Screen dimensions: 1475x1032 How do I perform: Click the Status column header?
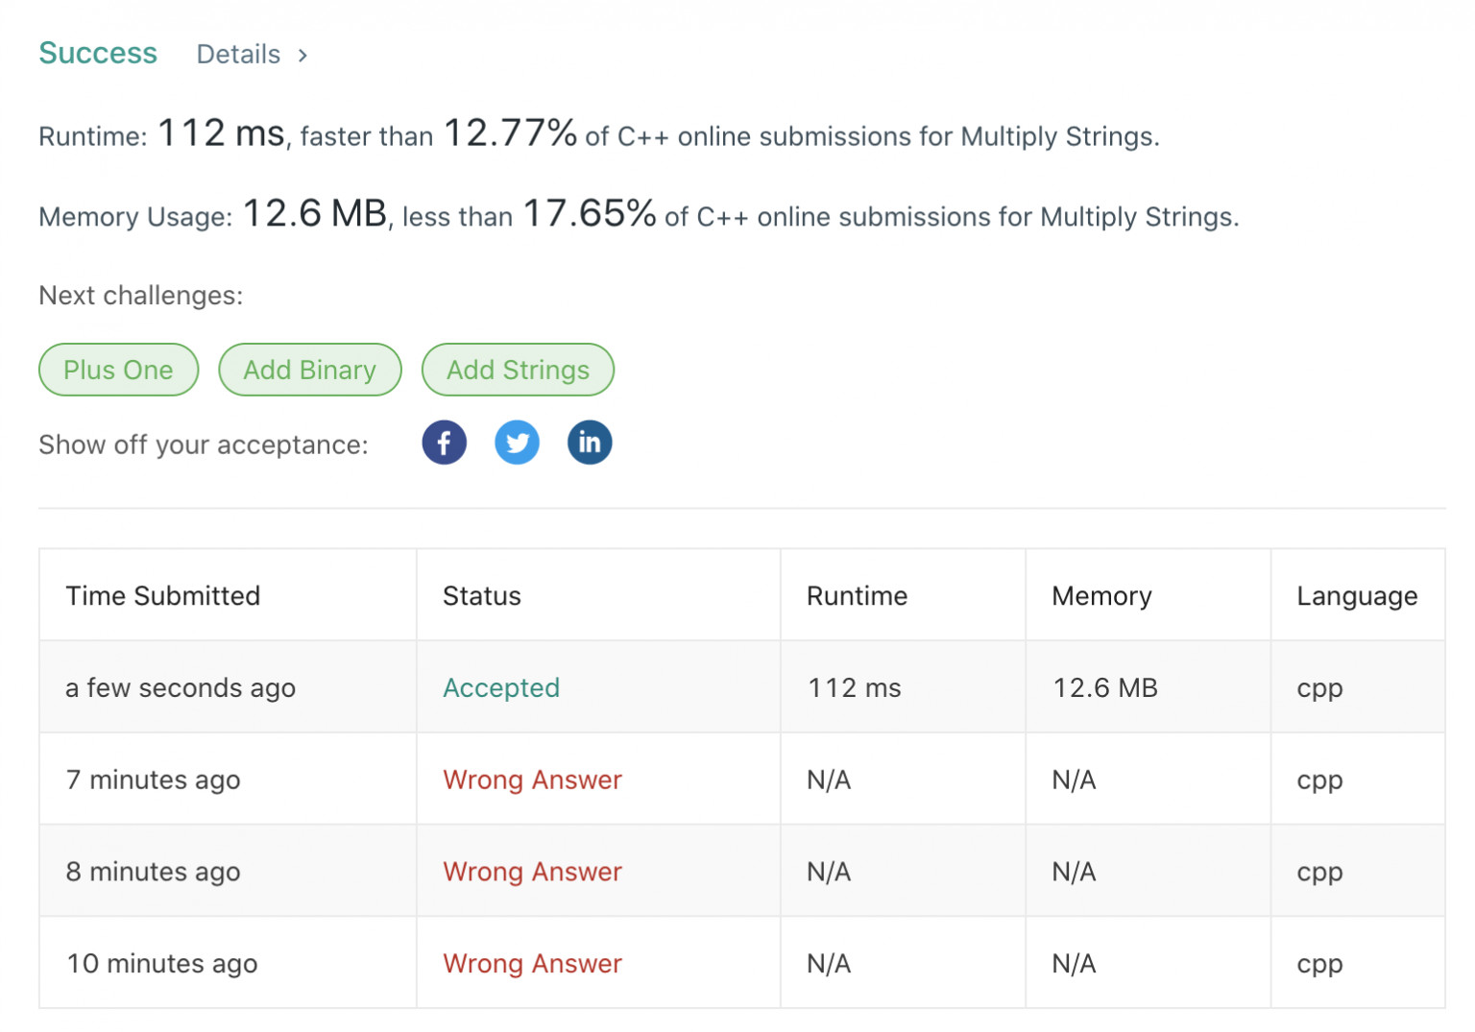coord(481,595)
